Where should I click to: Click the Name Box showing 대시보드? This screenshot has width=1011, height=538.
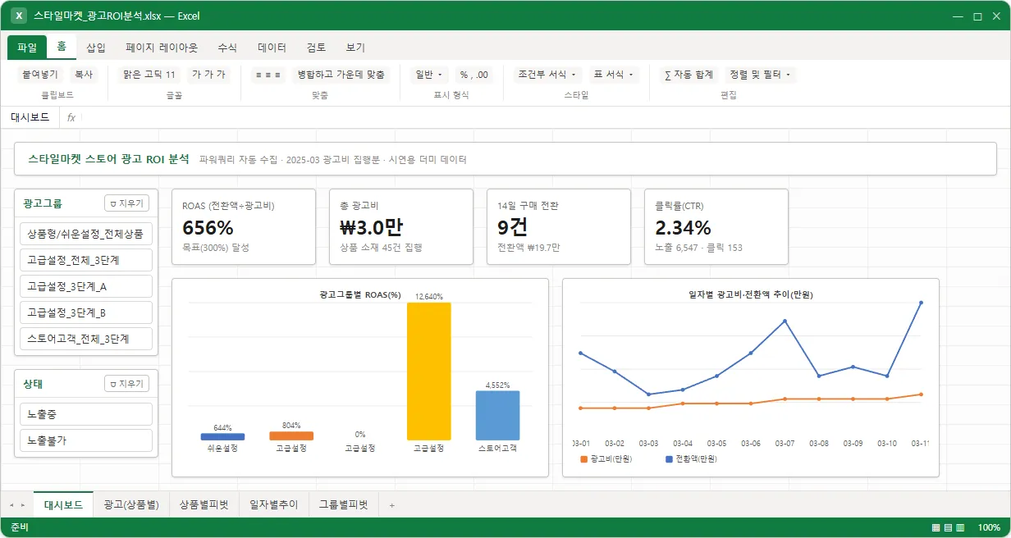pyautogui.click(x=30, y=117)
